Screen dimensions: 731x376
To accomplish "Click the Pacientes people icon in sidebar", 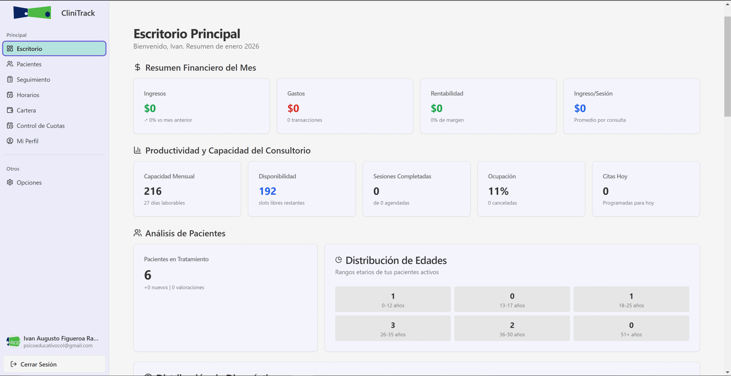I will 10,64.
